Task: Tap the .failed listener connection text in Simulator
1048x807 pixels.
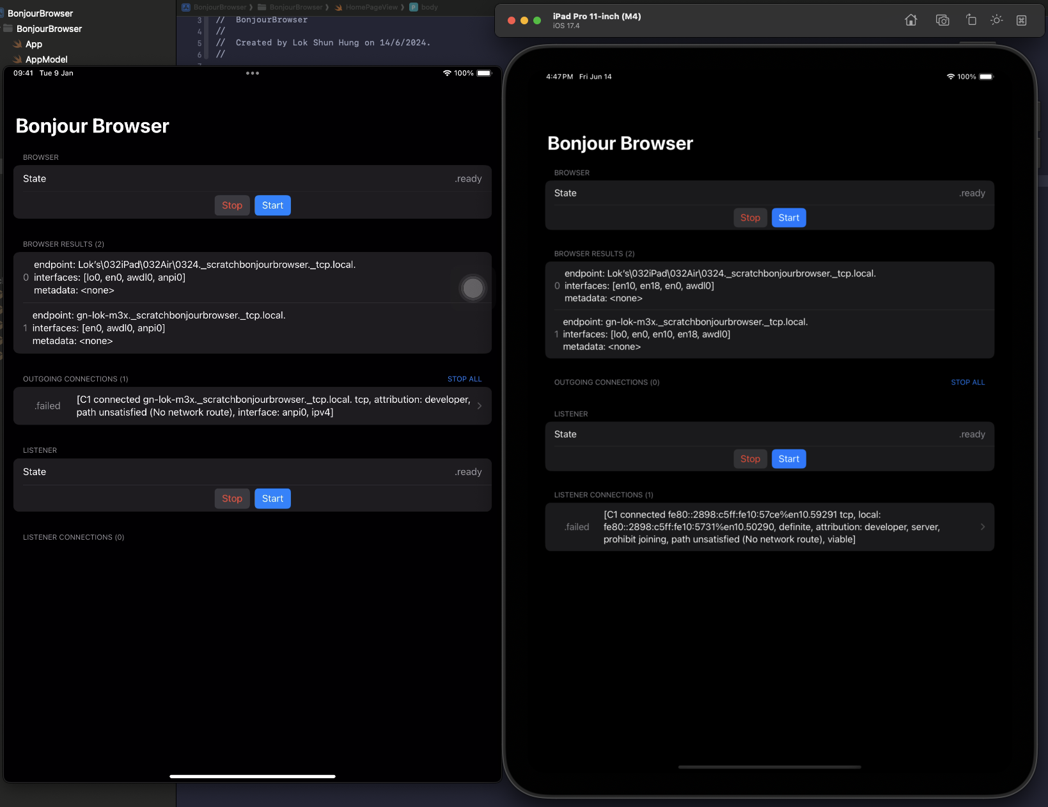Action: [577, 527]
